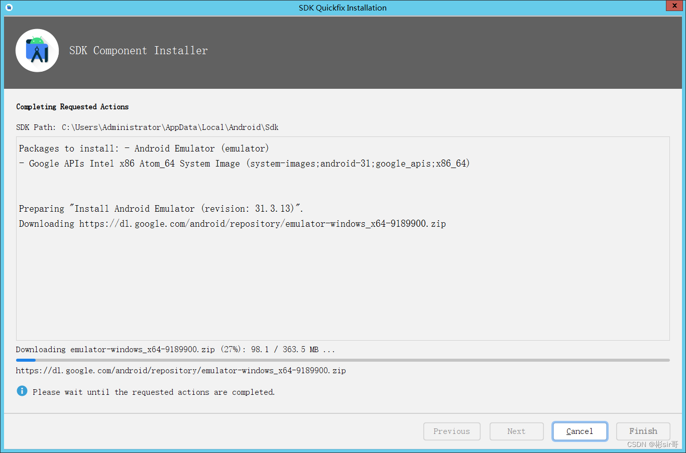Click the download status showing 27%
This screenshot has width=686, height=453.
(175, 350)
